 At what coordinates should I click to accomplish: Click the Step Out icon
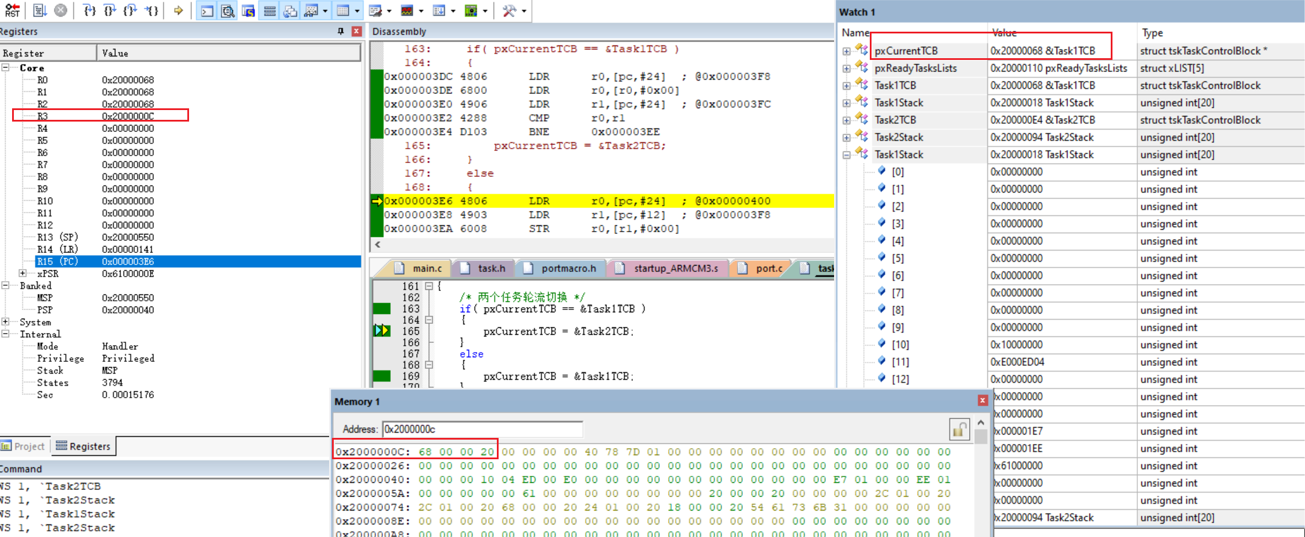point(130,10)
